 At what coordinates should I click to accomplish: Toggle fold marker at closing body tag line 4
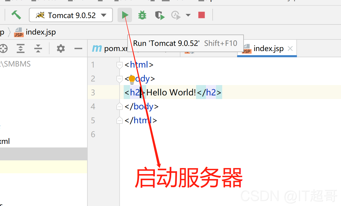(x=119, y=106)
